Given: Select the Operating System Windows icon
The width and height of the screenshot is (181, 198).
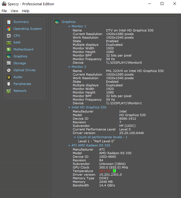Looking at the screenshot, I should pyautogui.click(x=9, y=29).
